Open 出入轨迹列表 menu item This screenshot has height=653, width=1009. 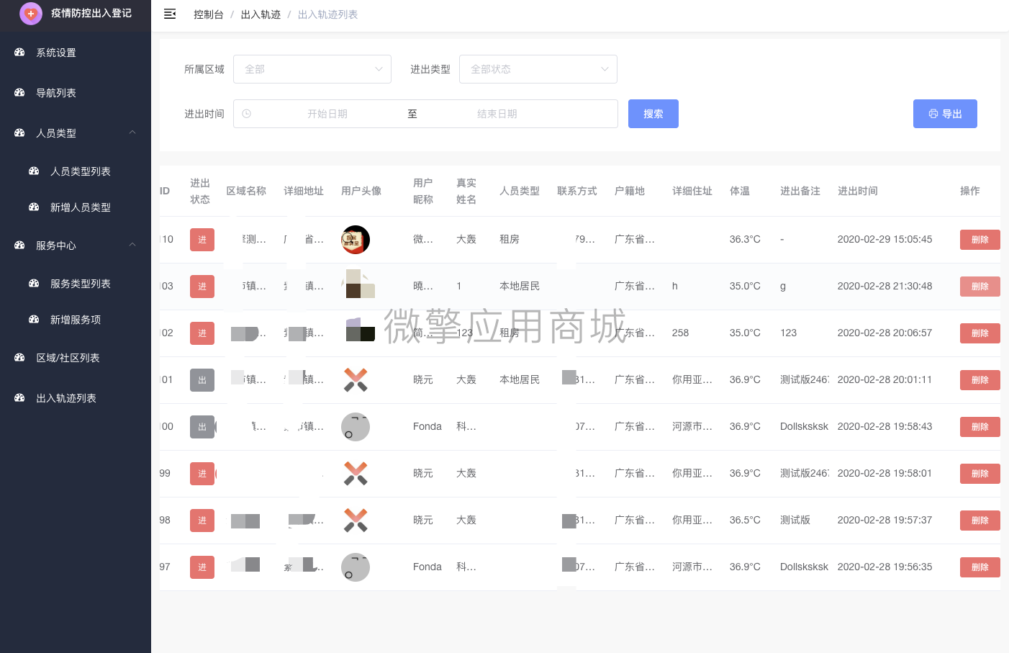[x=76, y=398]
